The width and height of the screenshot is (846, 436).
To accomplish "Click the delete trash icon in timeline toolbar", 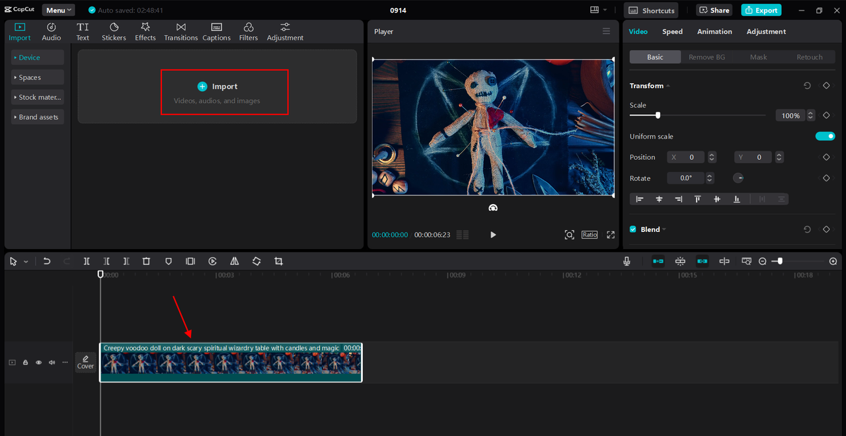I will pos(147,262).
